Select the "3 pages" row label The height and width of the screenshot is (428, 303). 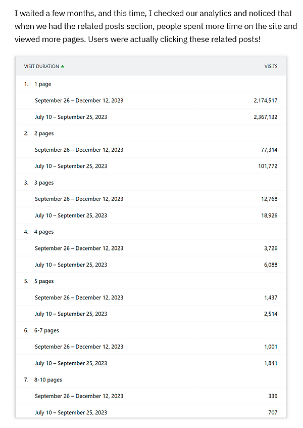pos(44,183)
